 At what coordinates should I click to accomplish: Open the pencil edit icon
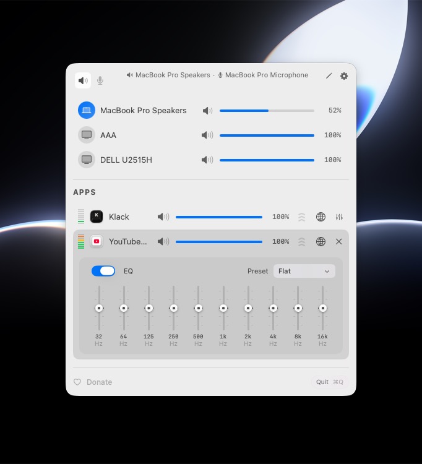pos(329,76)
